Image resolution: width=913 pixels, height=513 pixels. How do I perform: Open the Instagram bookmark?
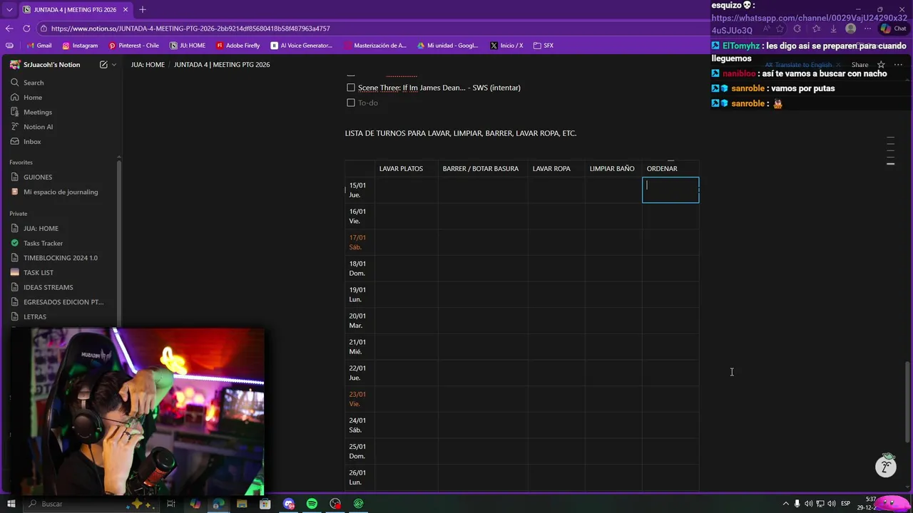pyautogui.click(x=80, y=46)
